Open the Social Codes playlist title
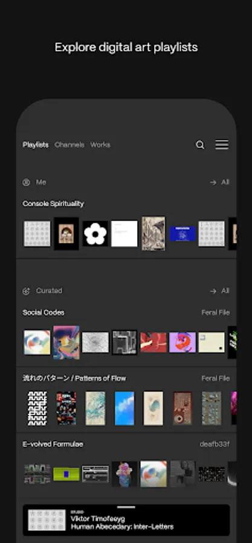The image size is (252, 543). click(44, 313)
